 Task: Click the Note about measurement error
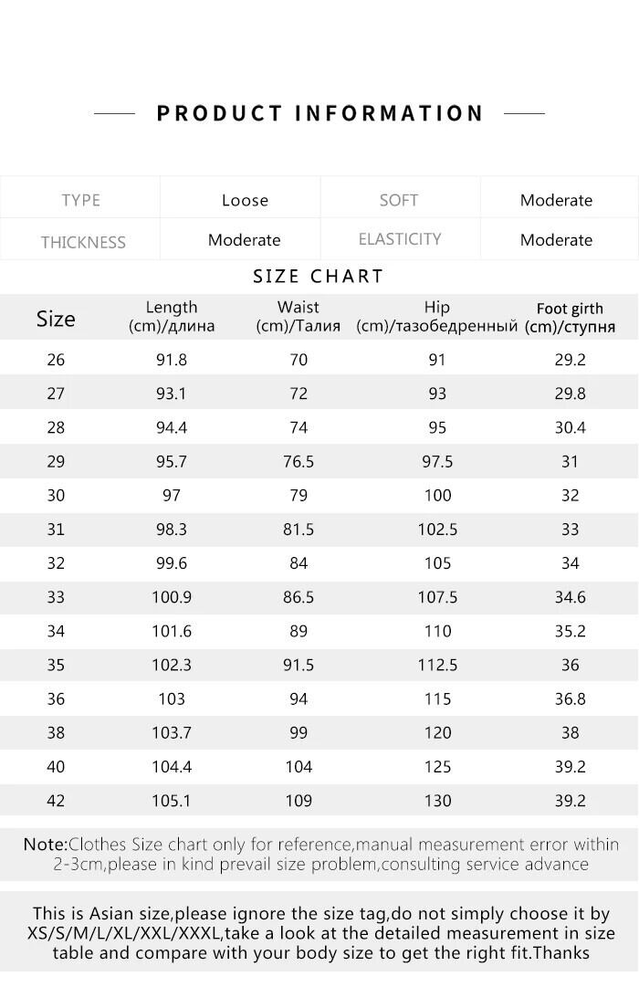point(319,854)
